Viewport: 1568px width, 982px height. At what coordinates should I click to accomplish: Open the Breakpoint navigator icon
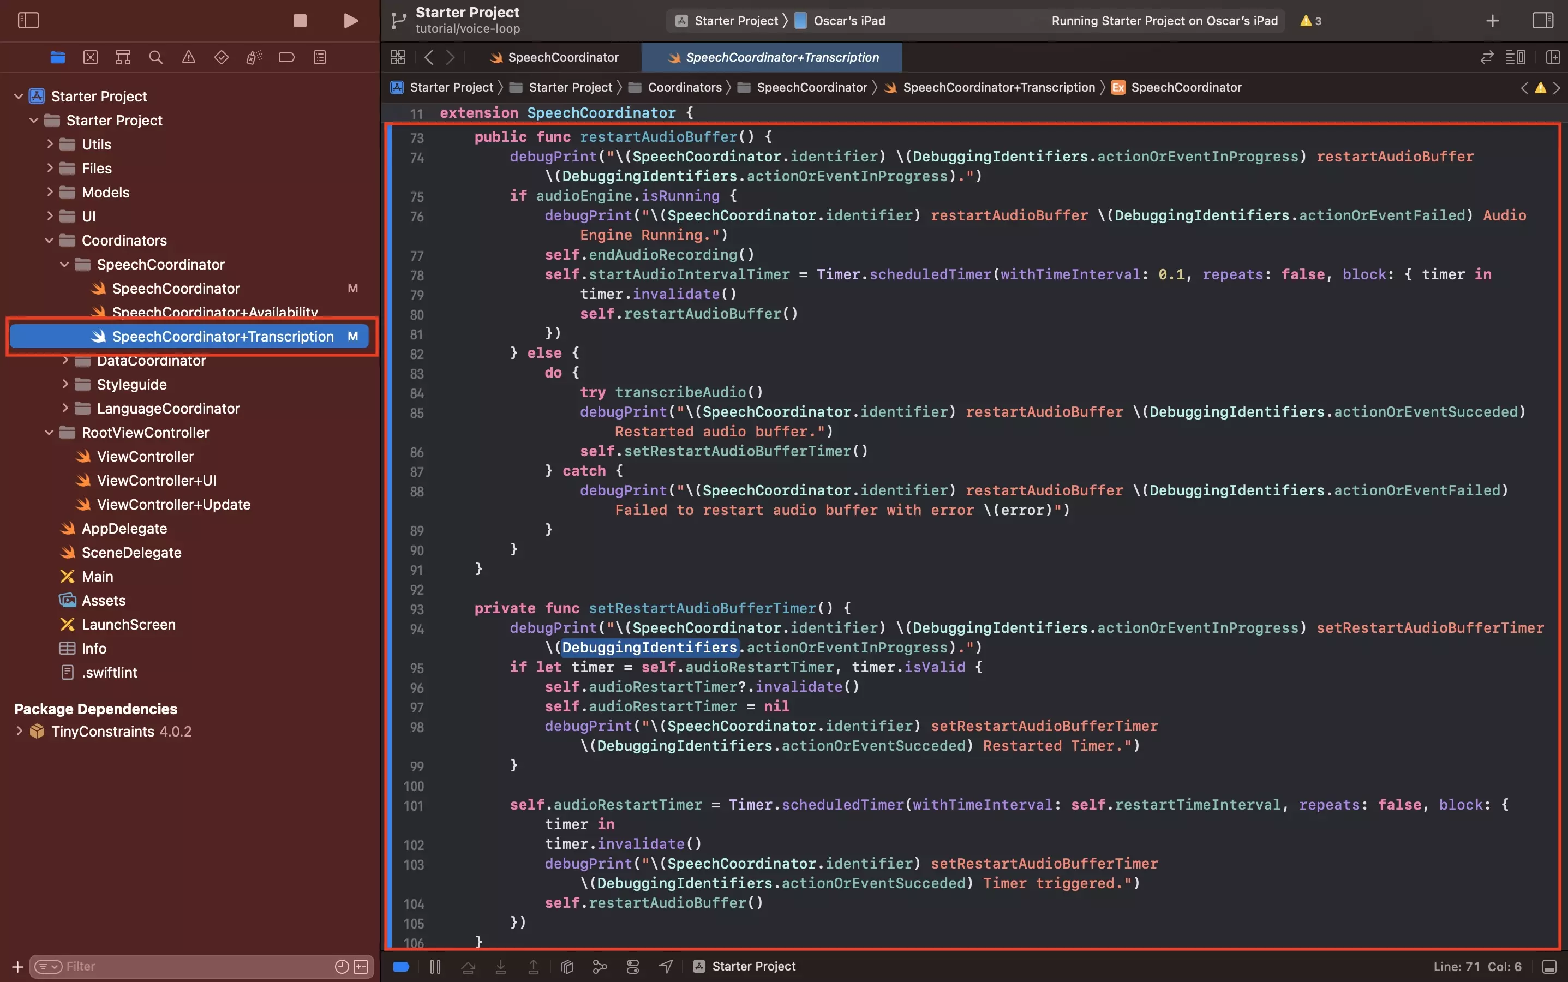tap(286, 57)
